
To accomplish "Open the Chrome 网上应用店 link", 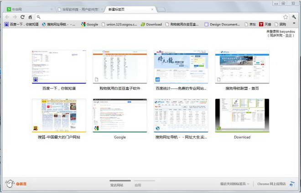I will (271, 184).
